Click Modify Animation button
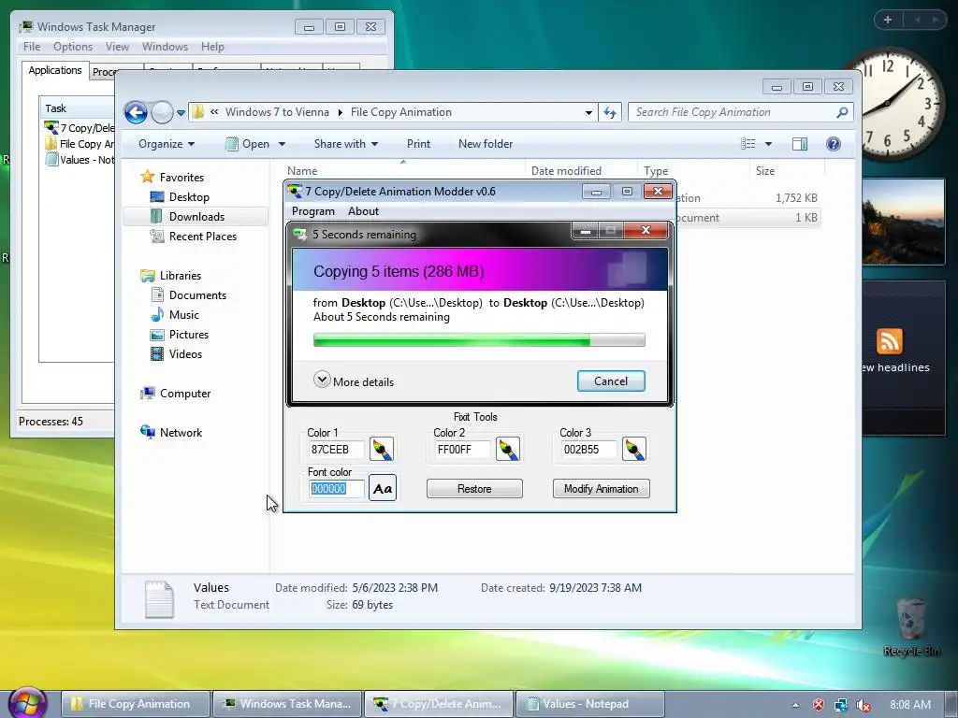Screen dimensions: 958x718 click(x=602, y=488)
